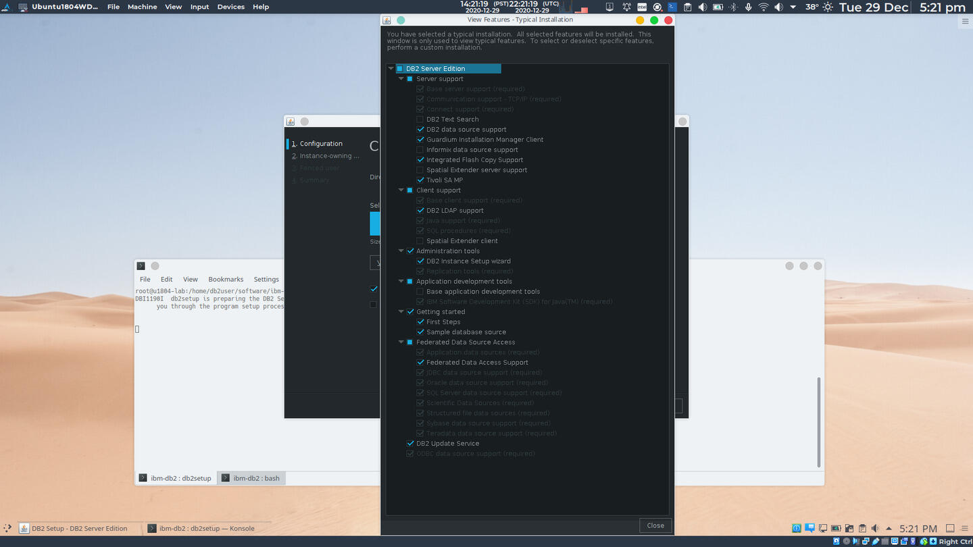Screen dimensions: 973x547
Task: Click the VirtualBox display status icon
Action: pyautogui.click(x=895, y=542)
